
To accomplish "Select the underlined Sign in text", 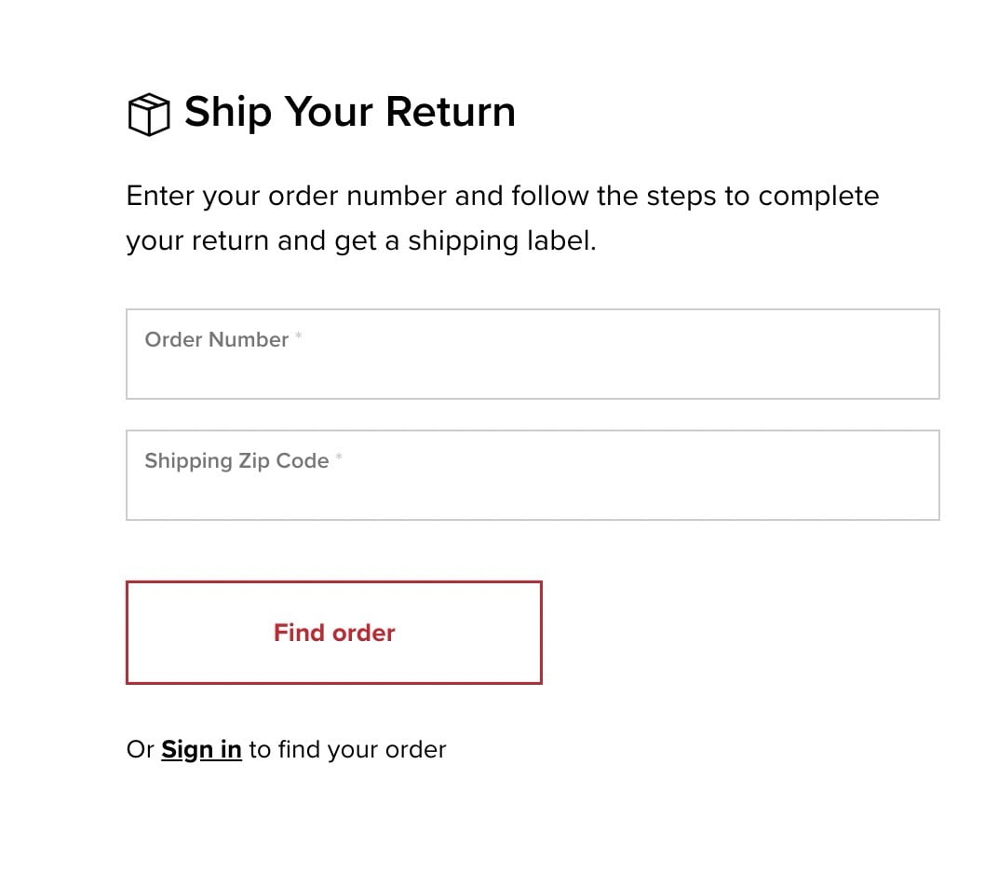I will point(201,749).
